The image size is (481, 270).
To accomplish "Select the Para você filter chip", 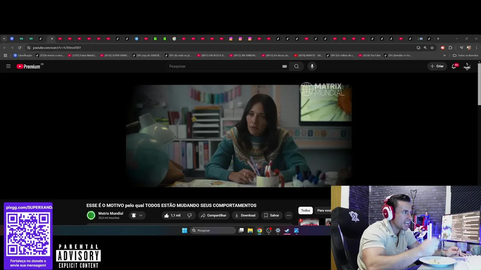I will click(x=323, y=211).
